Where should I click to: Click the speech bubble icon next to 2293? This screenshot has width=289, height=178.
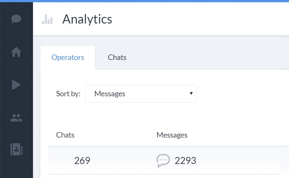click(x=163, y=161)
